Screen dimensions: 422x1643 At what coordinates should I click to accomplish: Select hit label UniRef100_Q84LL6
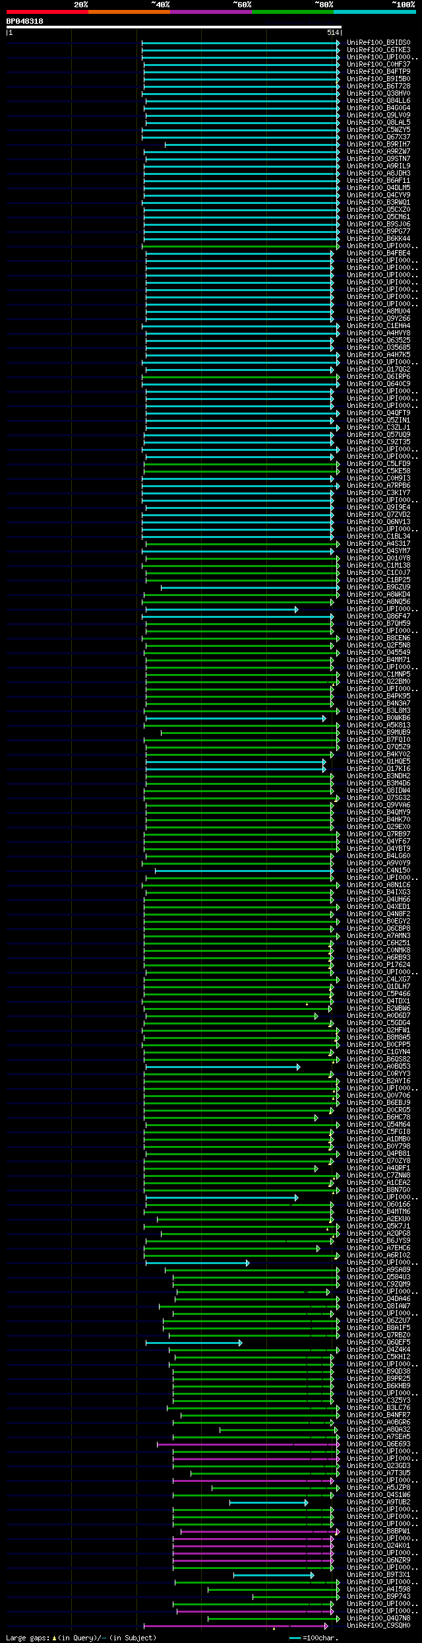click(378, 101)
